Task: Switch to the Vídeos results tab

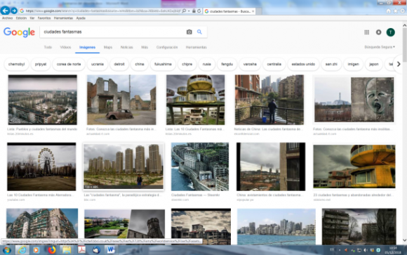Action: coord(65,47)
